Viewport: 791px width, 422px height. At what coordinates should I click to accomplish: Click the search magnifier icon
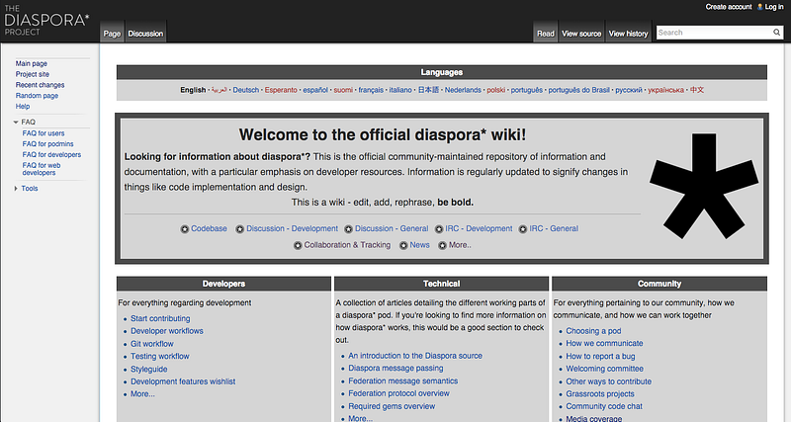[x=776, y=33]
